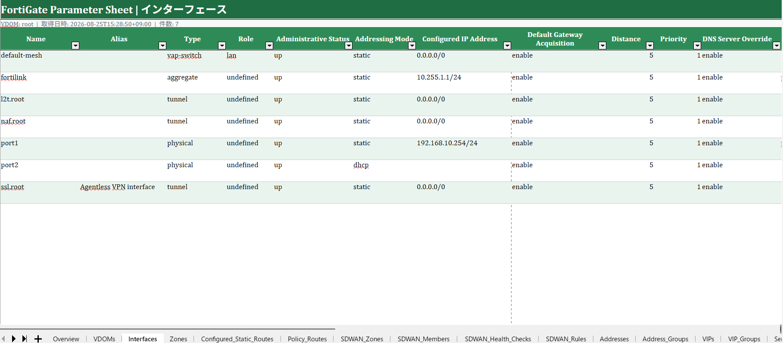The height and width of the screenshot is (343, 783).
Task: Select the ssl.root name cell
Action: point(40,193)
